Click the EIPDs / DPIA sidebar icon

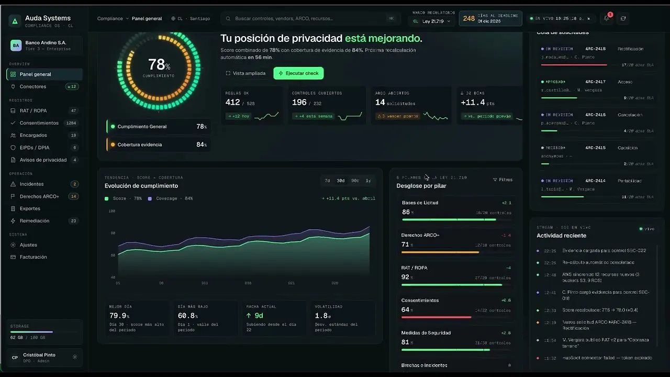click(x=14, y=148)
